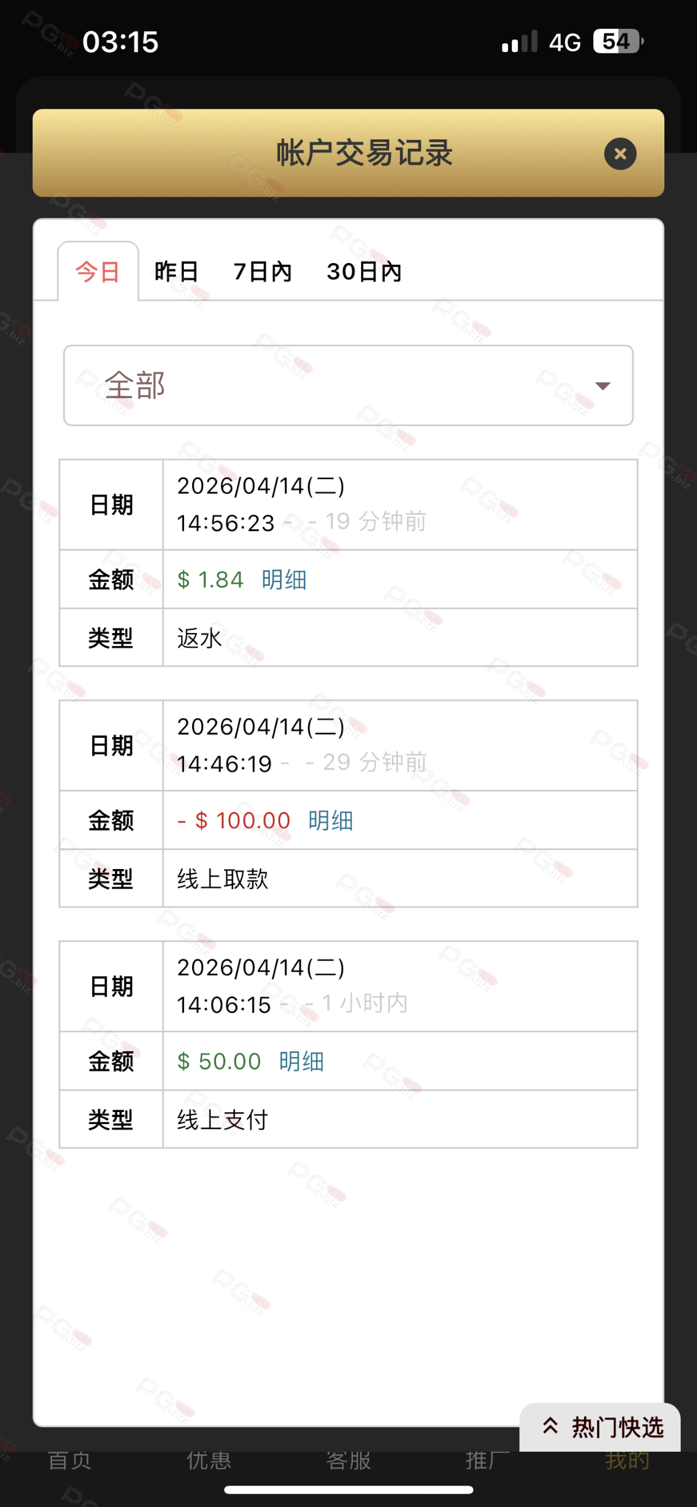Tap the 推广 item in bottom navigation
The width and height of the screenshot is (697, 1507).
point(488,1461)
